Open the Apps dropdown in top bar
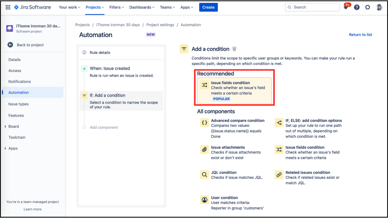This screenshot has width=388, height=218. pos(187,8)
